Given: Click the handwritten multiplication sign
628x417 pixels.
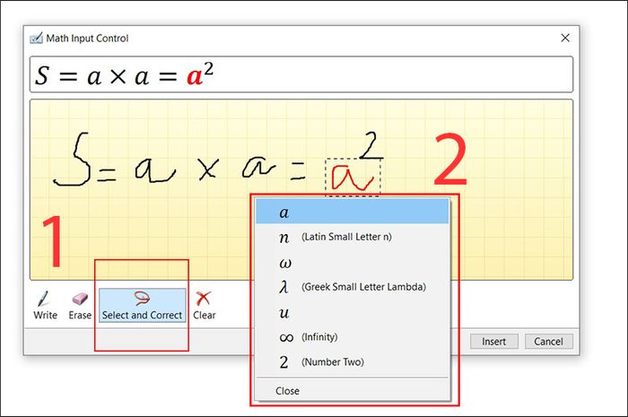Looking at the screenshot, I should pos(208,169).
